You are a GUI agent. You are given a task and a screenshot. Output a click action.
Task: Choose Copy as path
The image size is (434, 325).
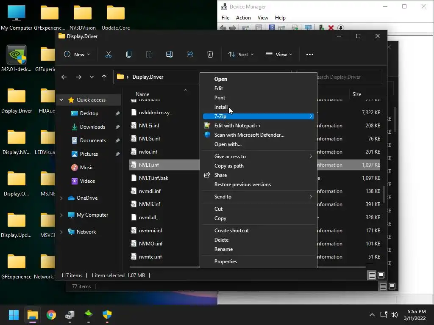click(x=259, y=166)
